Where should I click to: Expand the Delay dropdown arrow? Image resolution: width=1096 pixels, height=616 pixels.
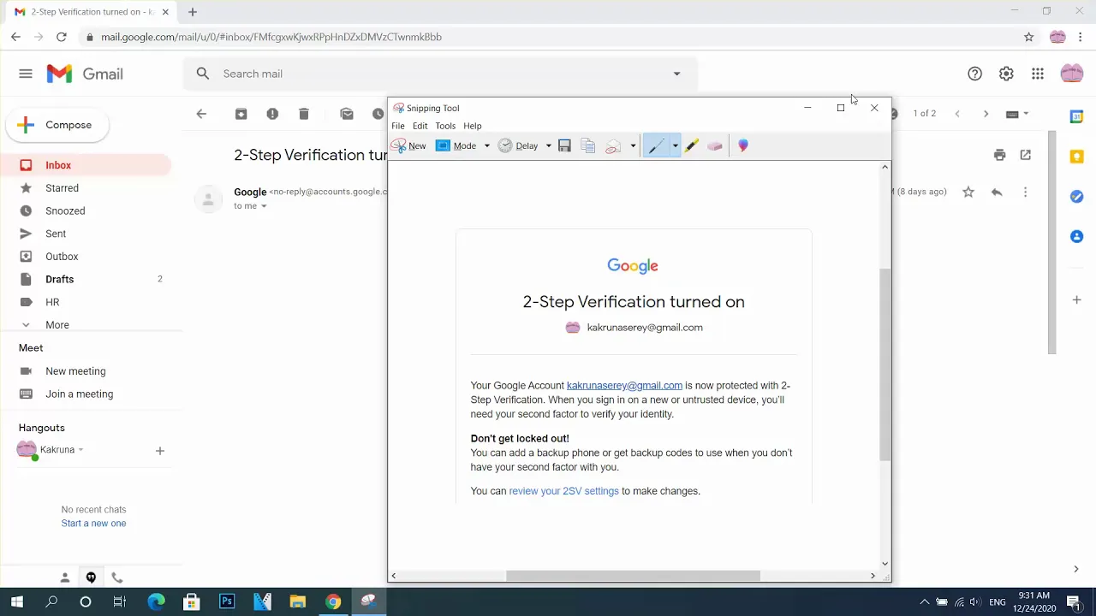tap(548, 146)
